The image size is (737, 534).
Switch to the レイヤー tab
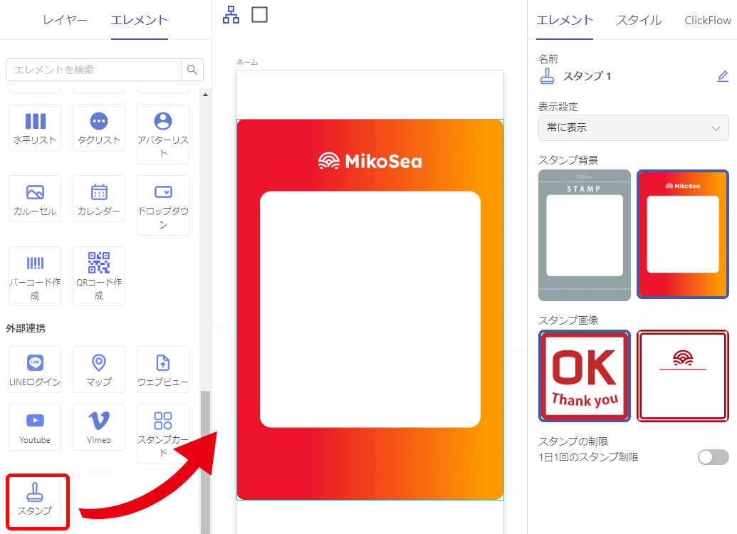tap(65, 20)
